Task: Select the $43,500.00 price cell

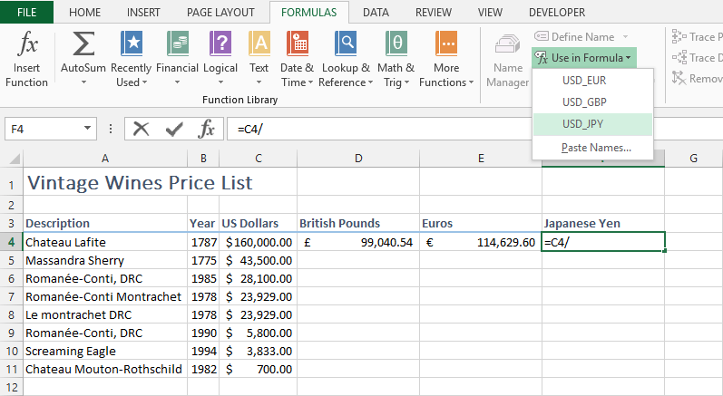Action: pyautogui.click(x=259, y=261)
